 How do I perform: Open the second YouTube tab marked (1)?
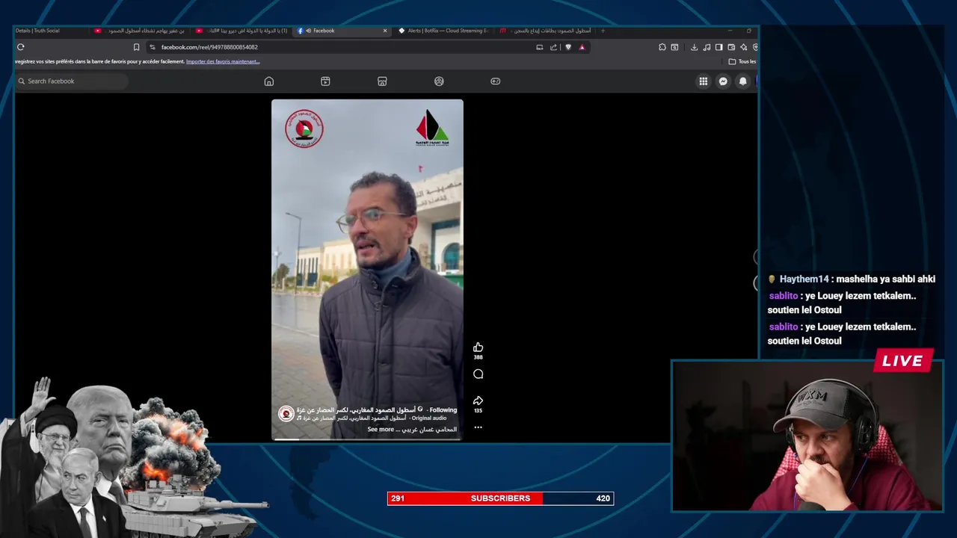[x=242, y=31]
